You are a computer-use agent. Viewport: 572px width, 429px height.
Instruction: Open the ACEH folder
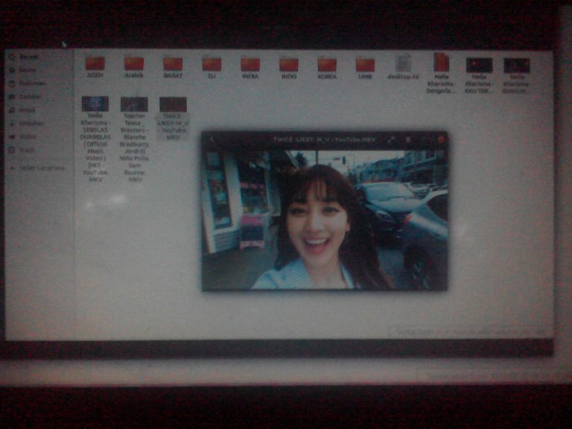[95, 65]
